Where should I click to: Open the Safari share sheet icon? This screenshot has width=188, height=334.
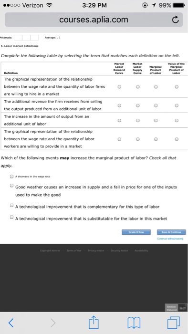(94, 322)
